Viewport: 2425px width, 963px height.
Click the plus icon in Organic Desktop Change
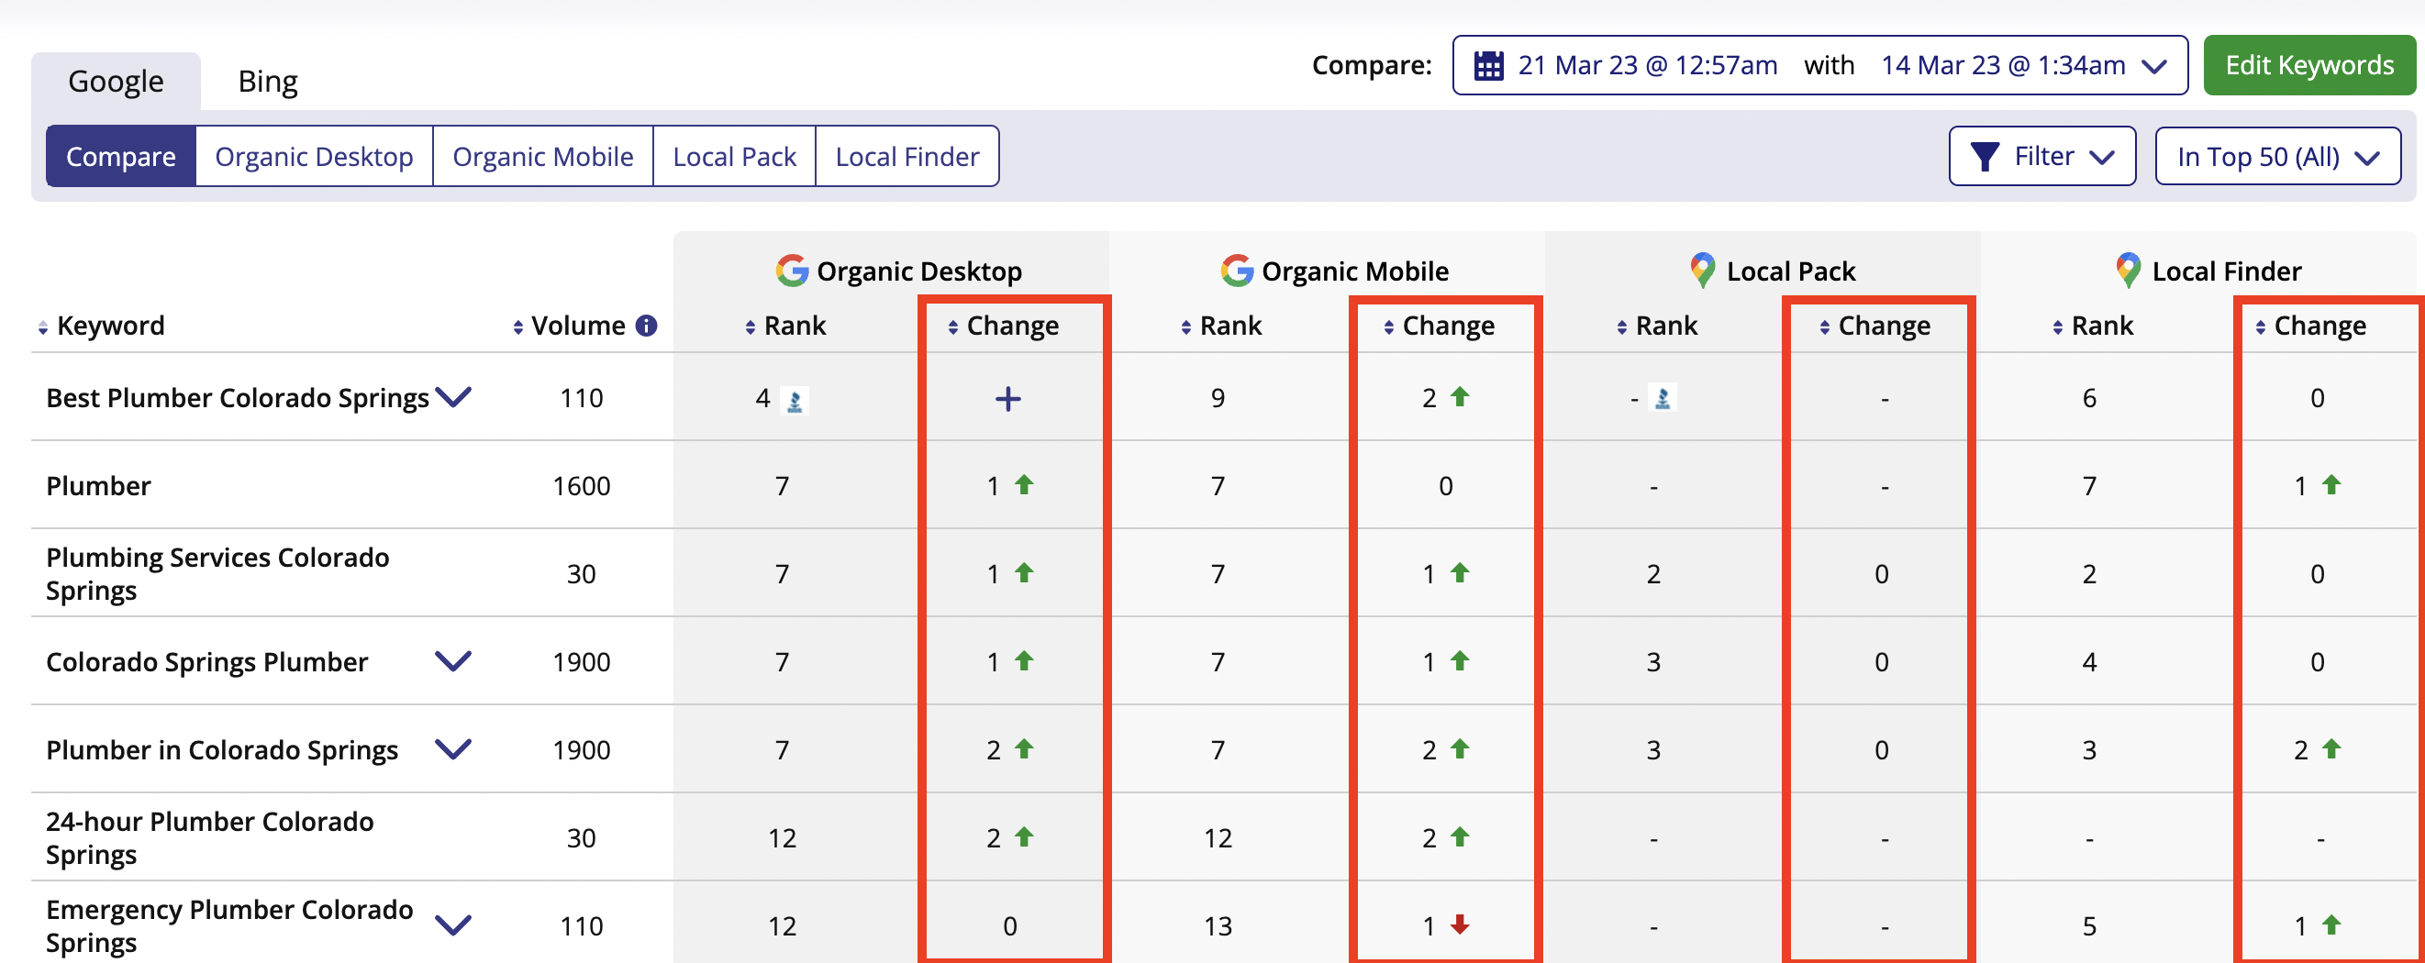click(x=1008, y=399)
